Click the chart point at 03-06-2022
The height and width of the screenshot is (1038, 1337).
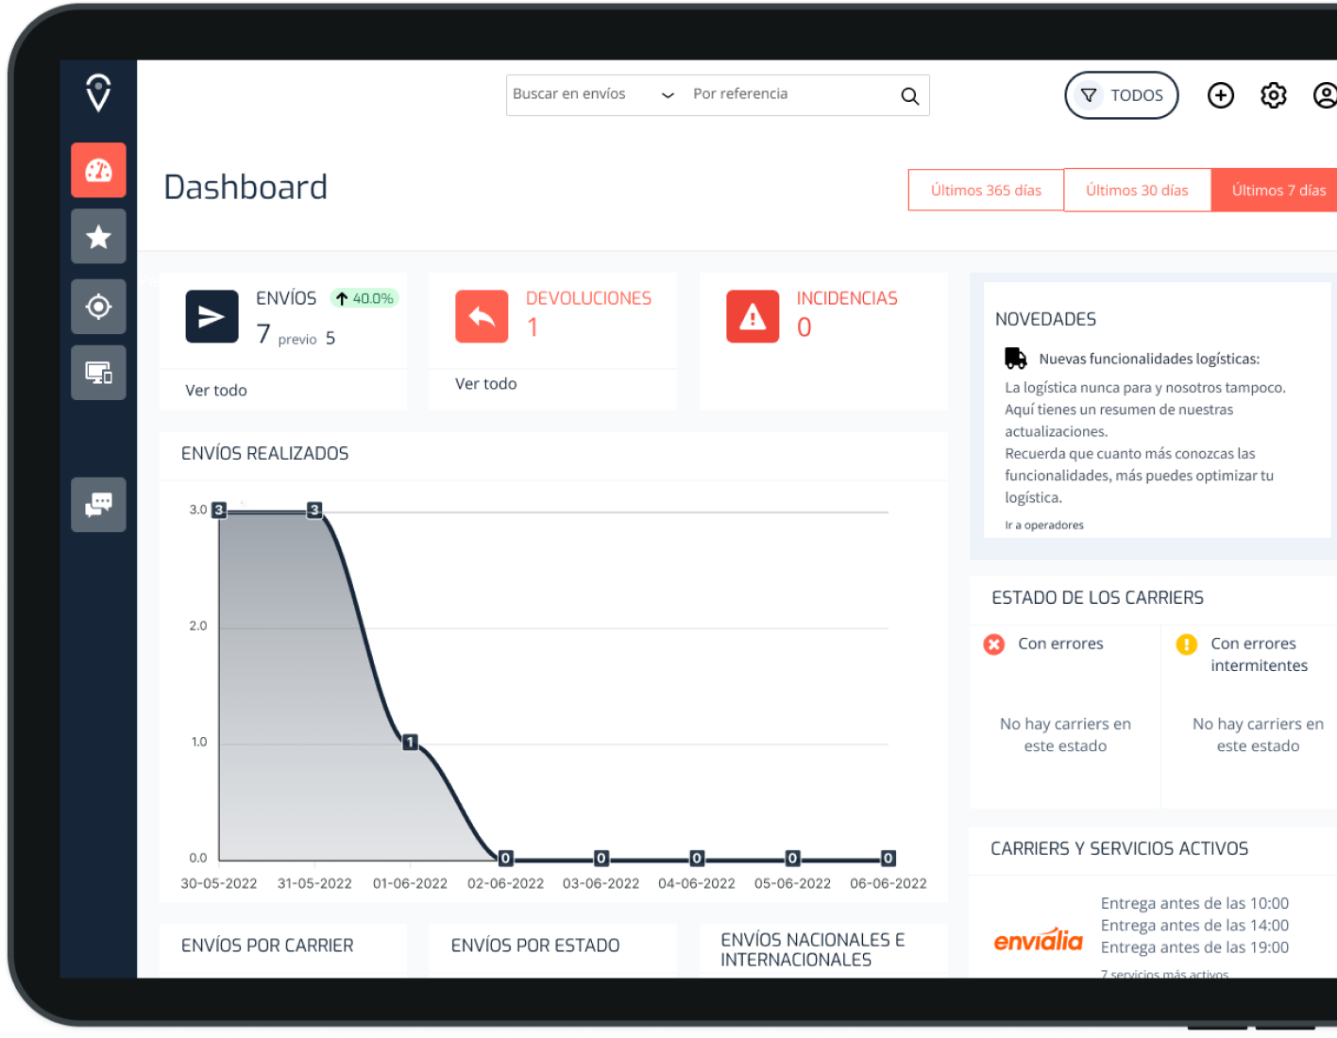pyautogui.click(x=601, y=859)
